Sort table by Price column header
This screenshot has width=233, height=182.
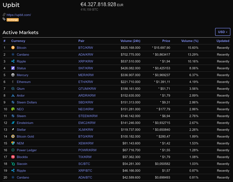coord(166,41)
